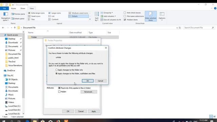Image resolution: width=217 pixels, height=122 pixels.
Task: Enable File name extensions
Action: (x=125, y=16)
